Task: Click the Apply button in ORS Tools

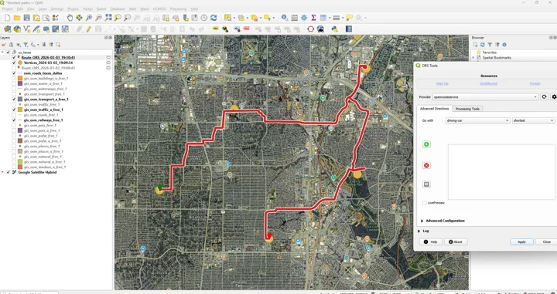Action: pyautogui.click(x=521, y=242)
